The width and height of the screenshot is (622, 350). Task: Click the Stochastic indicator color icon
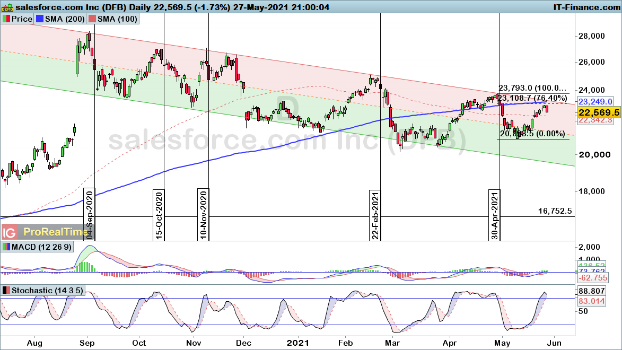6,291
